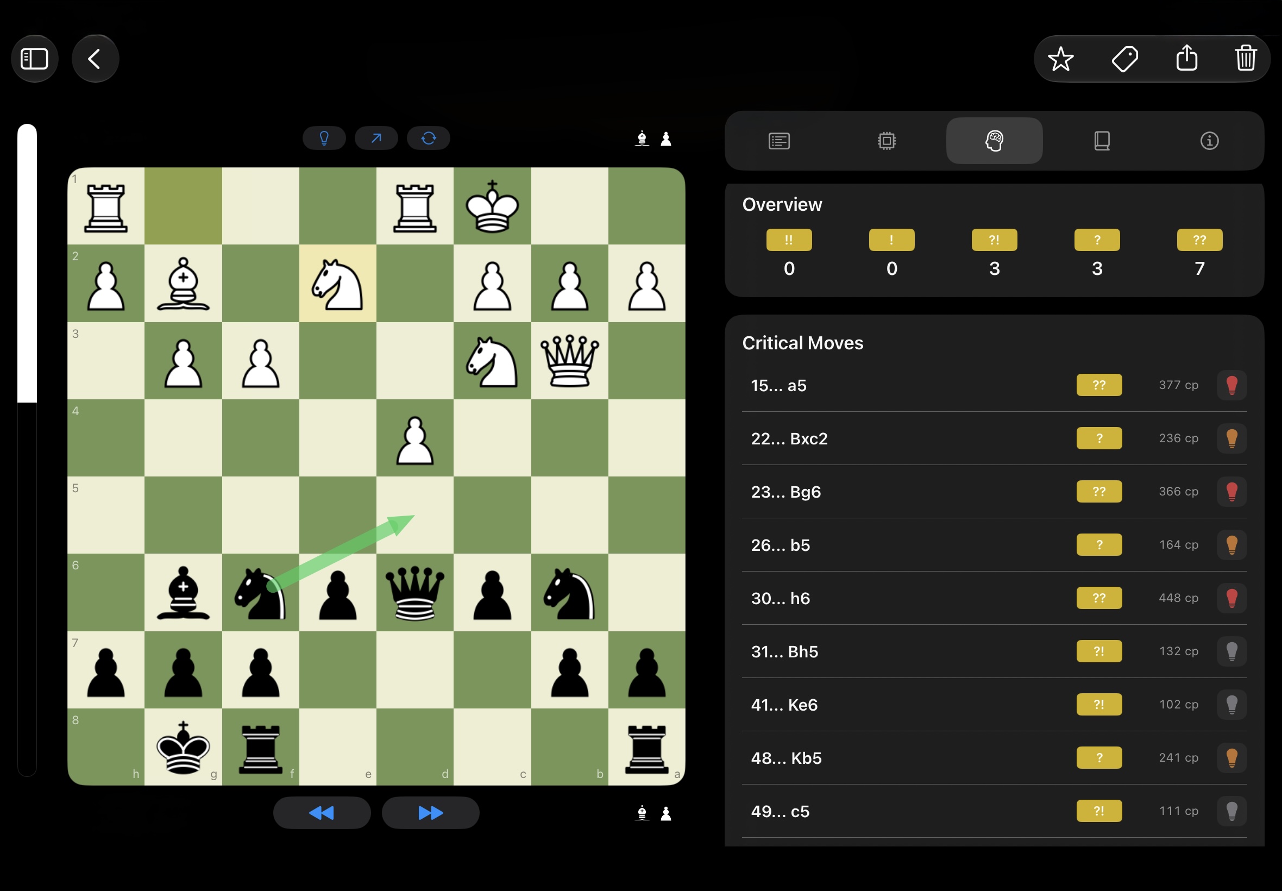Step forward with fast-forward button

tap(430, 812)
